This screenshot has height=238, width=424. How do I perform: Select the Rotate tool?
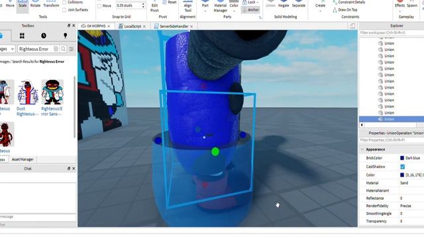[x=35, y=4]
